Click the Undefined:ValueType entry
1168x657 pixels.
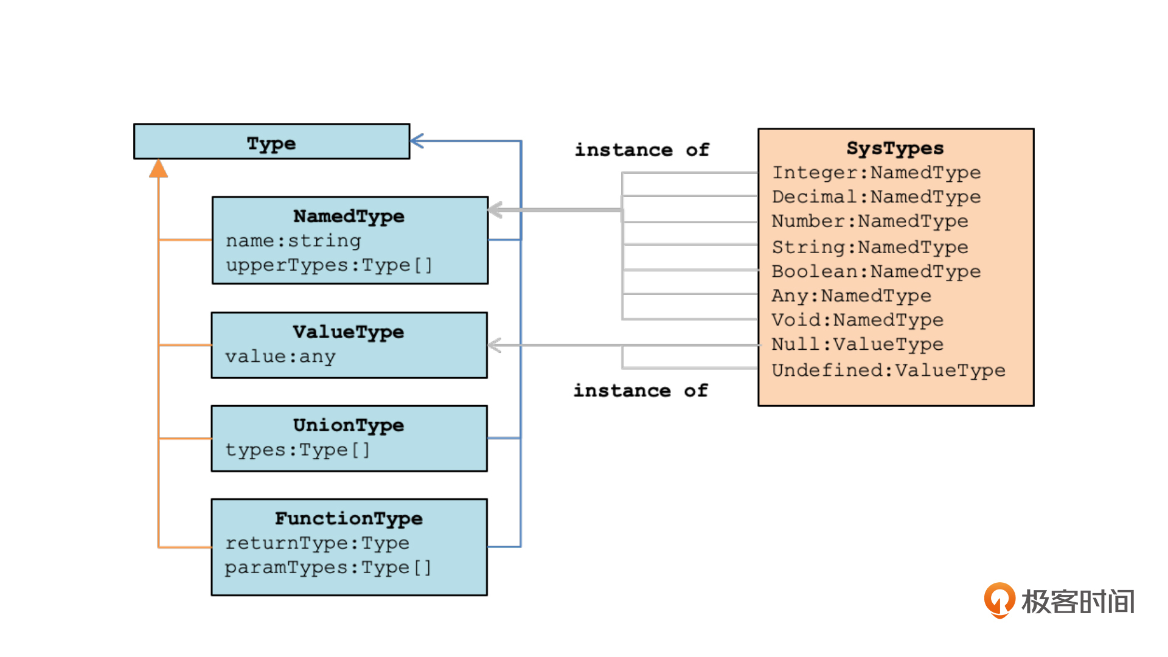889,370
